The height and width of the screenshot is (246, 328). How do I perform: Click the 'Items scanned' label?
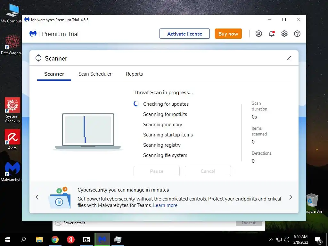tap(259, 131)
